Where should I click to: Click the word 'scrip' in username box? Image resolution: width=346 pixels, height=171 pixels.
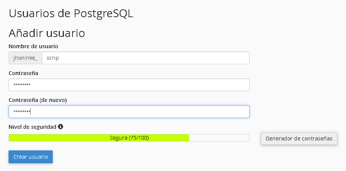pyautogui.click(x=53, y=58)
